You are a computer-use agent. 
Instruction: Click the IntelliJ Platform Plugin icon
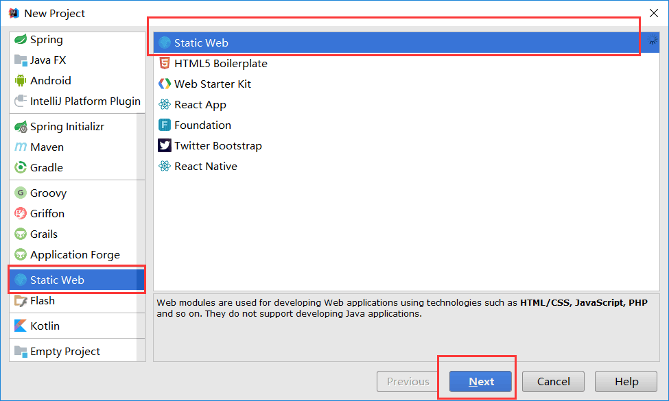(21, 101)
